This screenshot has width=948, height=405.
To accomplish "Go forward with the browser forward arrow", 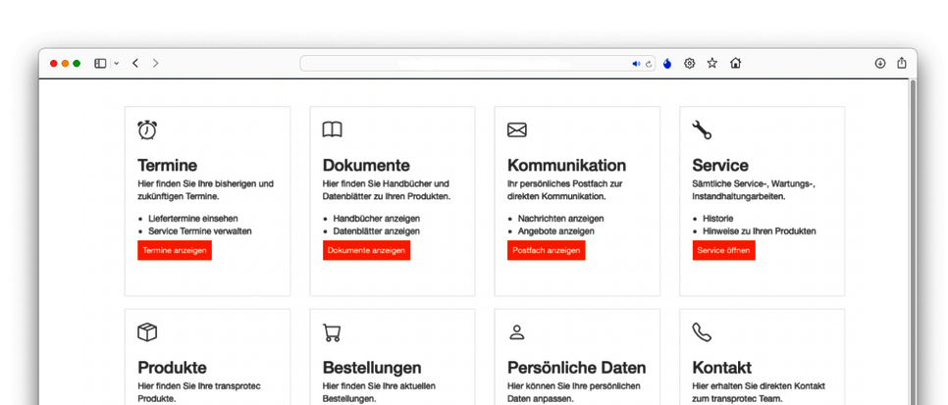I will (155, 63).
